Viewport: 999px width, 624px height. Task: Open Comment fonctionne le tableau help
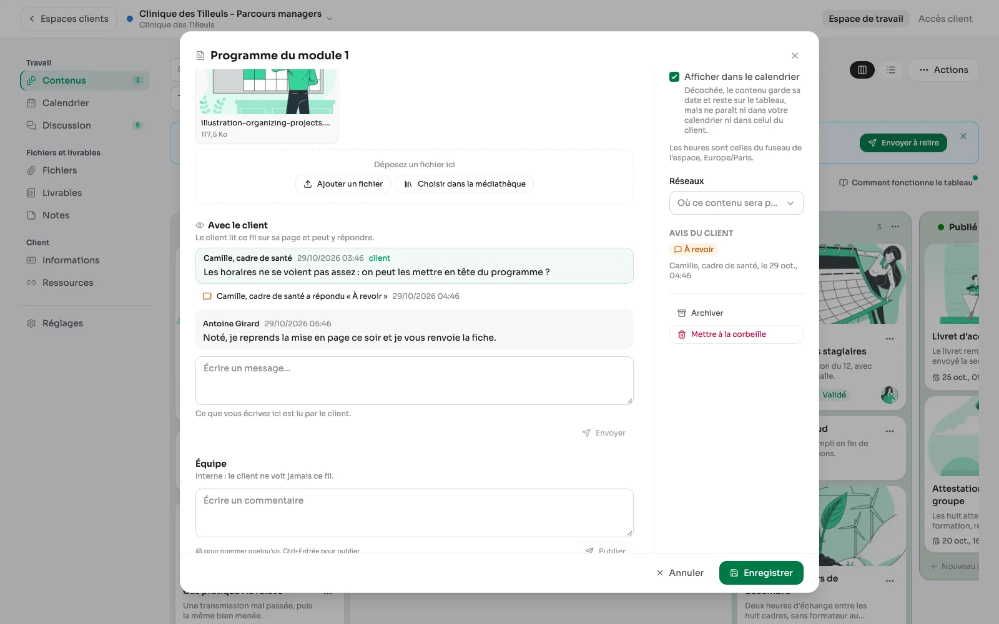coord(906,183)
